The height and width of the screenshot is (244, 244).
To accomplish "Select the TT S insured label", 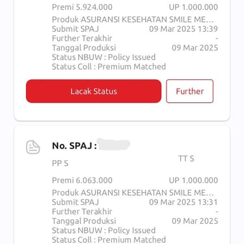I will pos(186,159).
